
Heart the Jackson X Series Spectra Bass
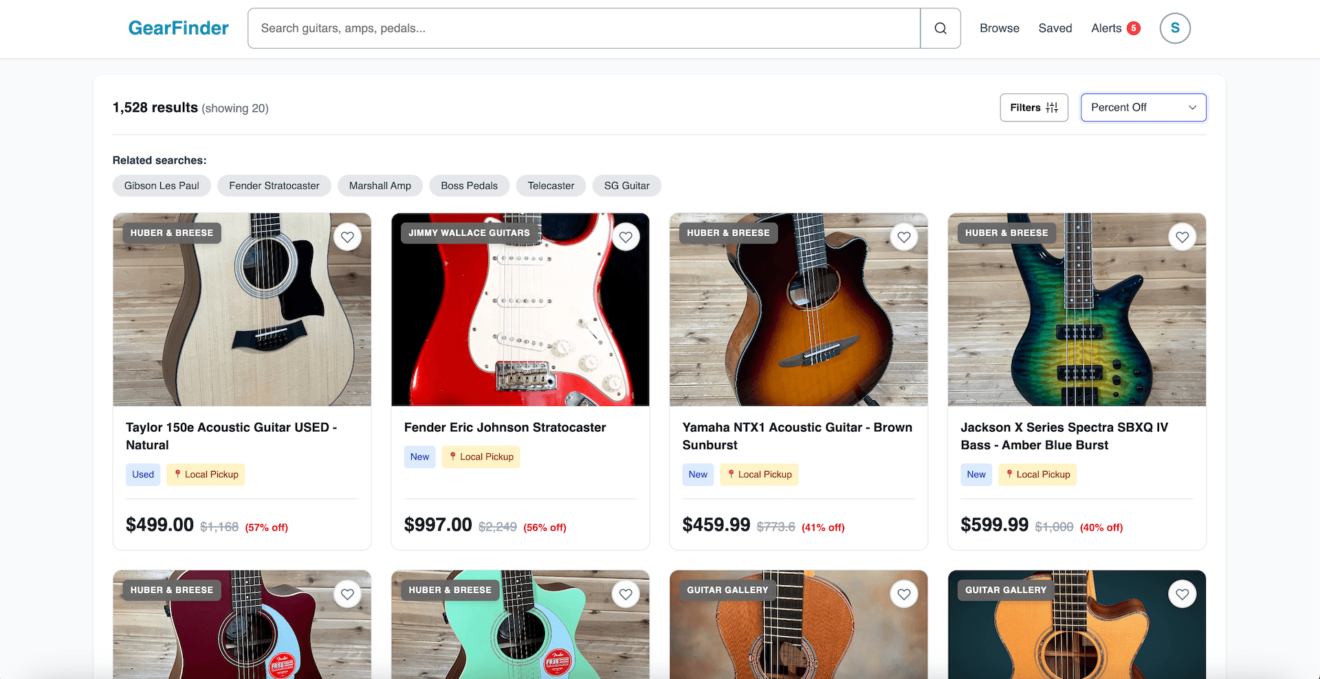pyautogui.click(x=1182, y=237)
